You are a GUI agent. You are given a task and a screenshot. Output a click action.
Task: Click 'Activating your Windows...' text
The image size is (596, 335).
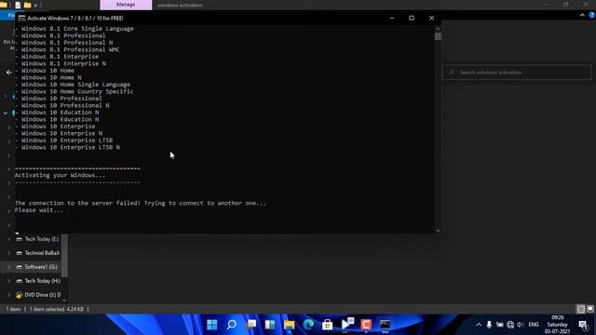(60, 176)
